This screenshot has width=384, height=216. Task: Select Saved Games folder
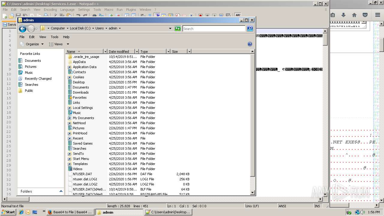coord(82,143)
